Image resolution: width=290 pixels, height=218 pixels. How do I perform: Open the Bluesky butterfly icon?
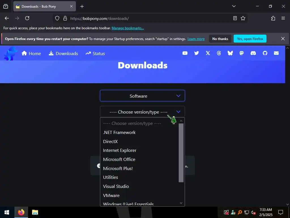pyautogui.click(x=230, y=53)
